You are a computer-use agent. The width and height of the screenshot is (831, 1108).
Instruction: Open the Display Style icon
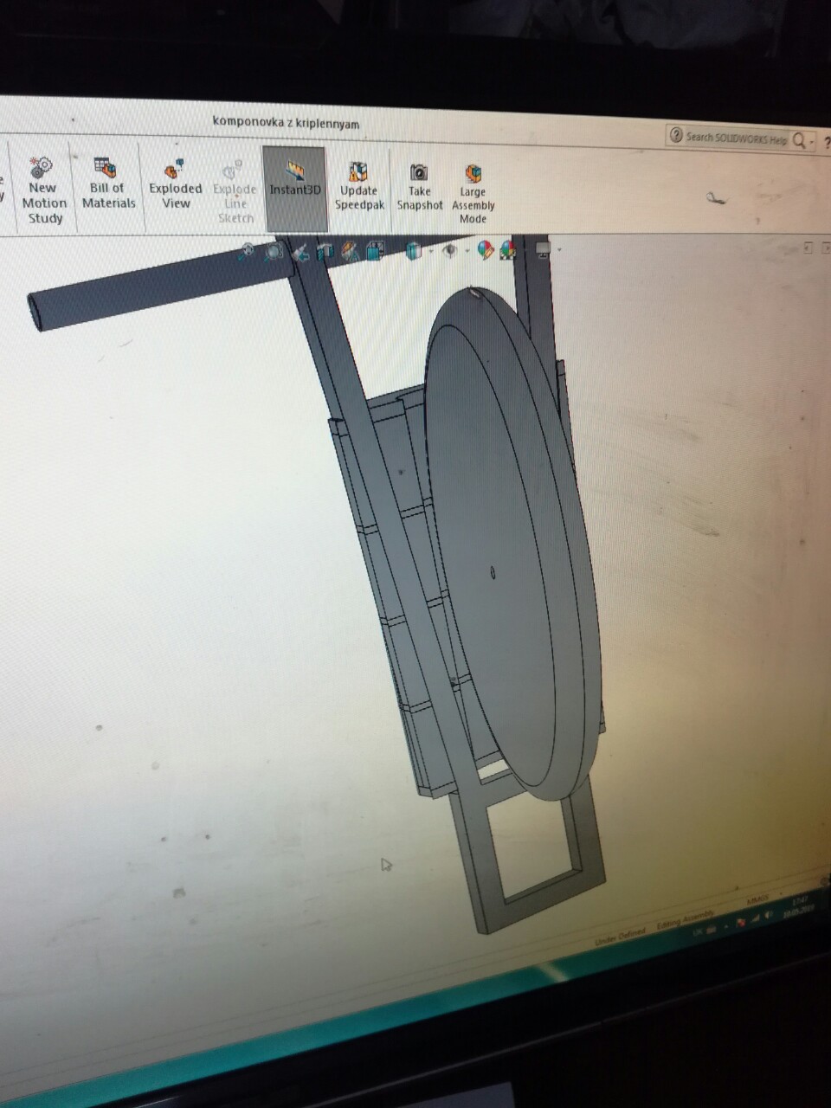414,251
